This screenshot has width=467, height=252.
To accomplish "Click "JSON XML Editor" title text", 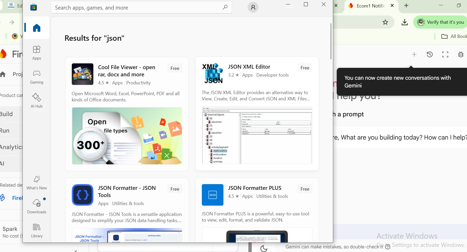I will [x=249, y=67].
